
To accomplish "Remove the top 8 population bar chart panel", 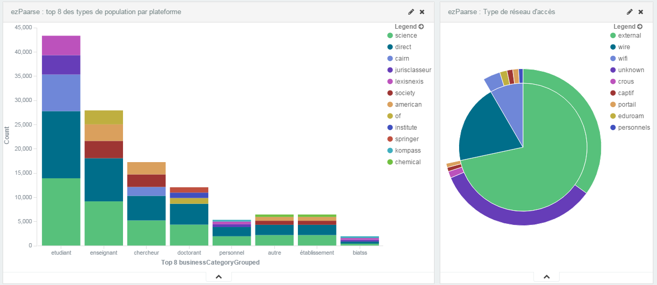I will click(x=422, y=12).
